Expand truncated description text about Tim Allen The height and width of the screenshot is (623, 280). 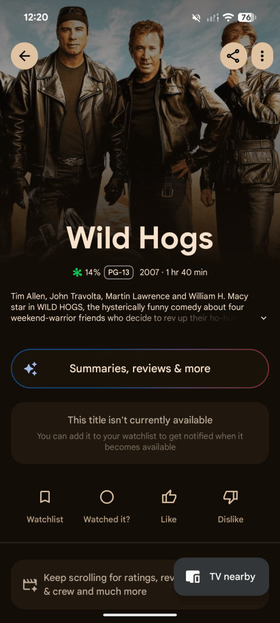[129, 307]
